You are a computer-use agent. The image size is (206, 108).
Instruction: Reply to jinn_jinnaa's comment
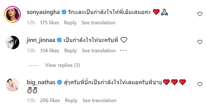(70, 51)
